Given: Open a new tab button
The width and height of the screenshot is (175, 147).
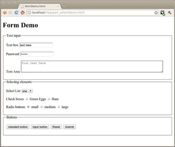Looking at the screenshot, I should pyautogui.click(x=64, y=6).
